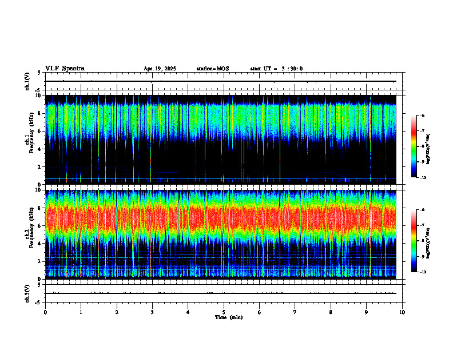Screen dimensions: 453x350
Task: Select the "8" tick on the time axis
Action: click(331, 312)
